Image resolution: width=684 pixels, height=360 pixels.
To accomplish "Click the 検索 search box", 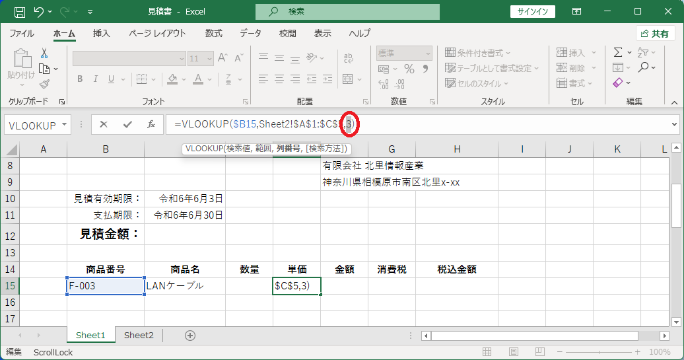I will pos(348,12).
